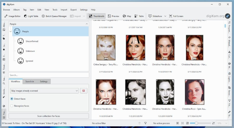Open the Album menu

pyautogui.click(x=16, y=10)
